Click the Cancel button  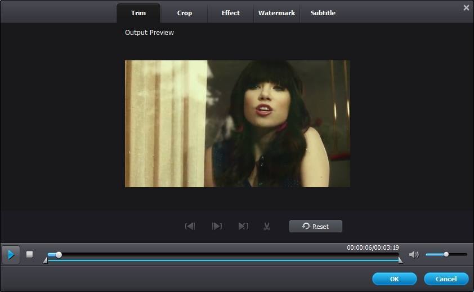pyautogui.click(x=446, y=279)
